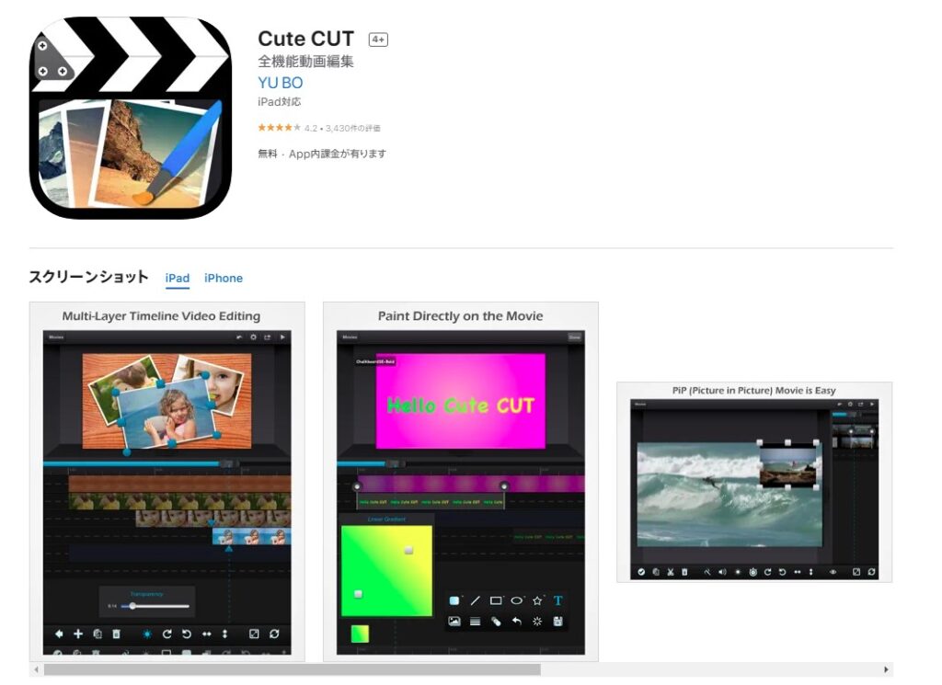Click the scissors cut icon in PiP screenshot
Image resolution: width=942 pixels, height=685 pixels.
(671, 572)
